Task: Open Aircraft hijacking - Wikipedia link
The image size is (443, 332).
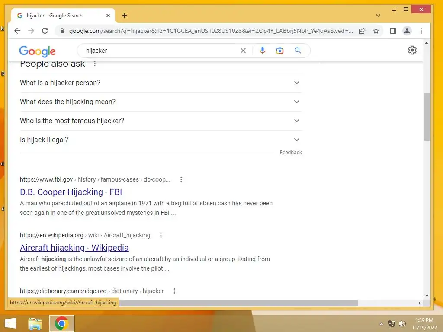Action: pyautogui.click(x=74, y=248)
